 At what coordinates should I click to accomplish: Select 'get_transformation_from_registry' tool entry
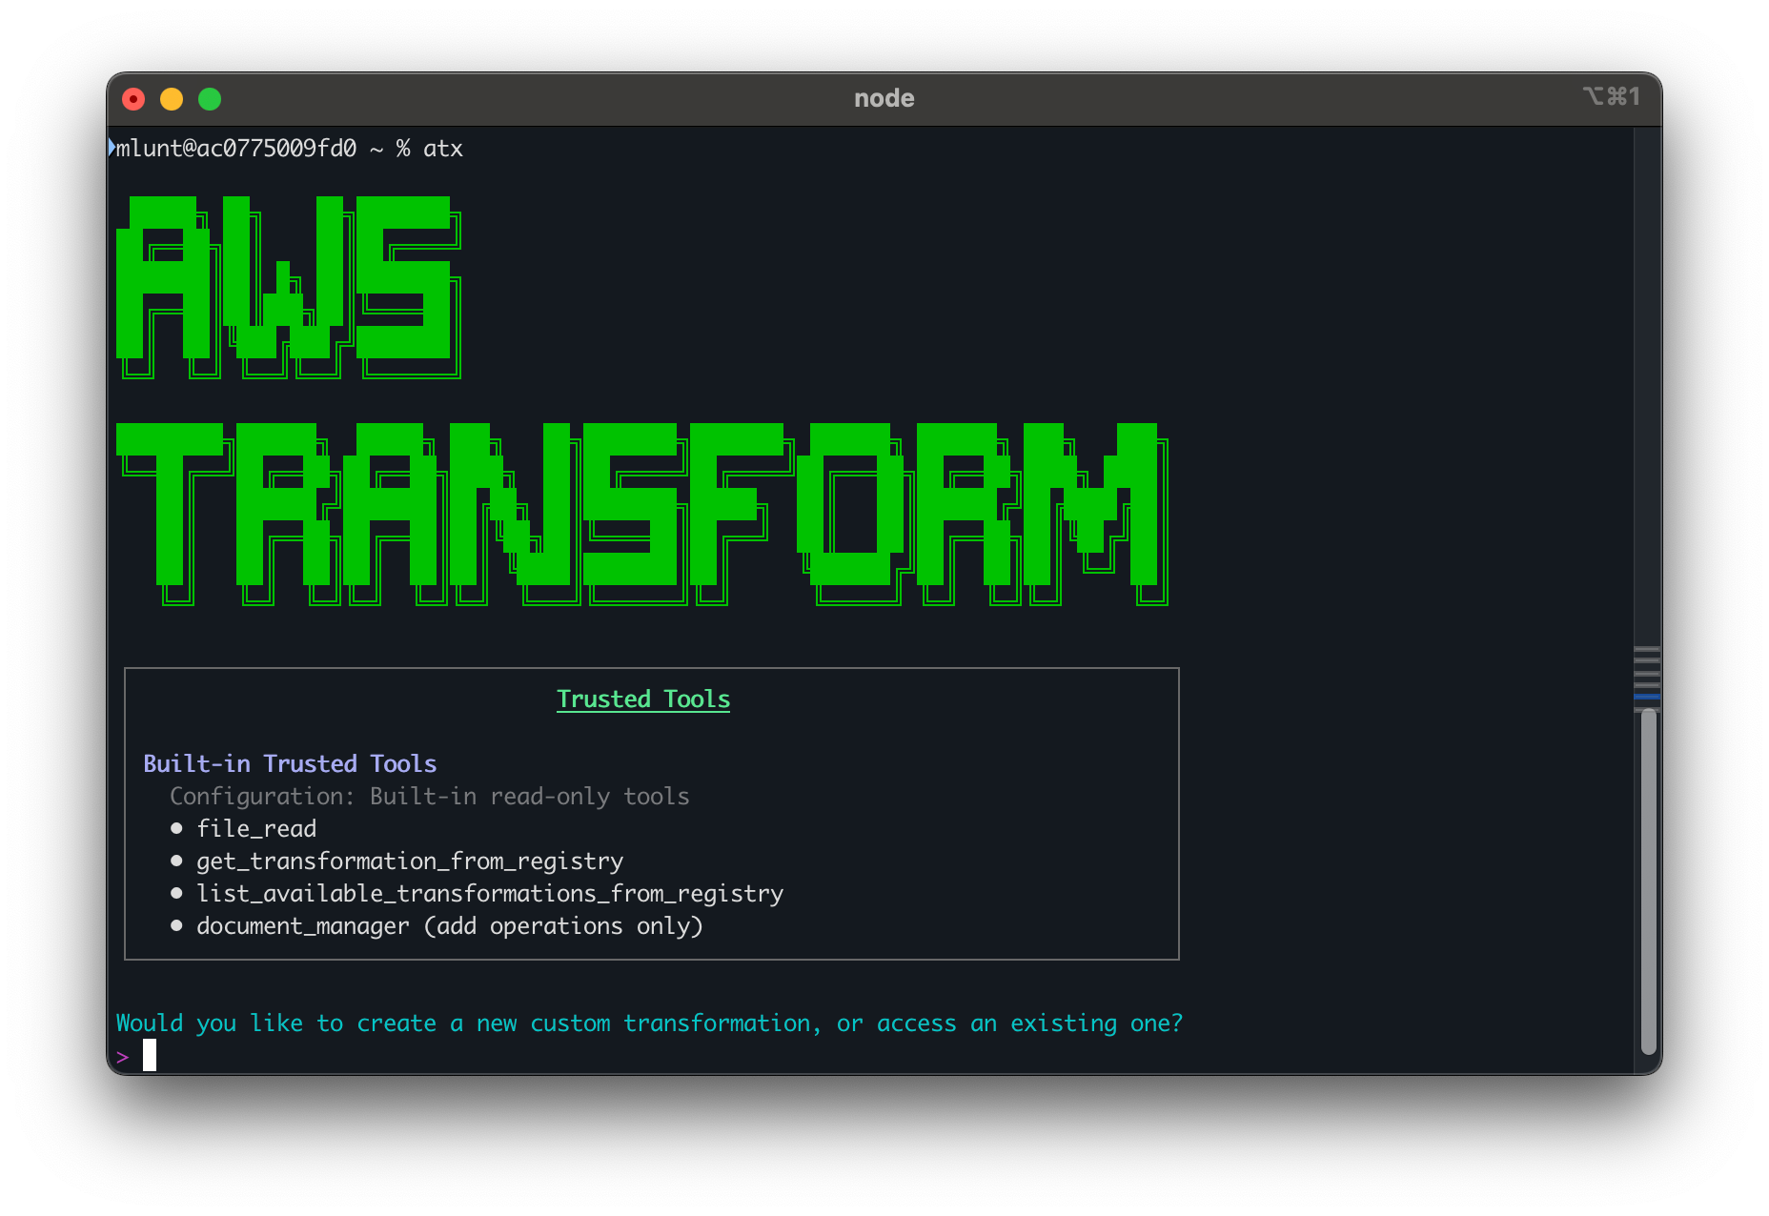(x=410, y=861)
